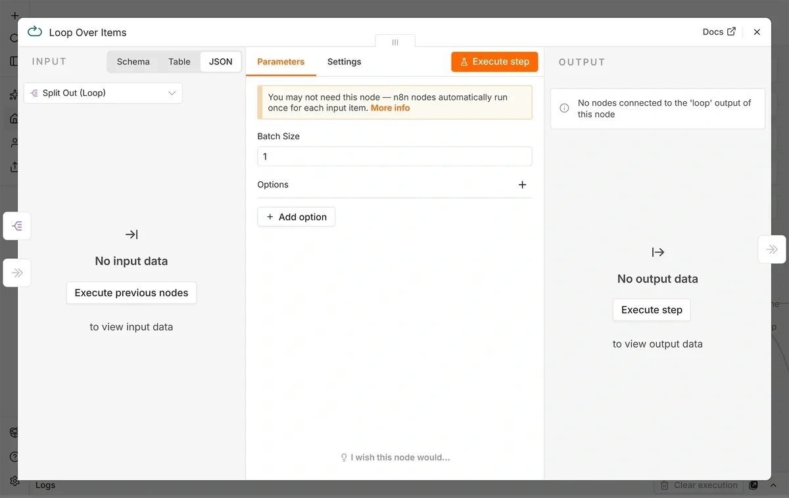Click the Logs label in background window
This screenshot has width=789, height=498.
point(45,485)
